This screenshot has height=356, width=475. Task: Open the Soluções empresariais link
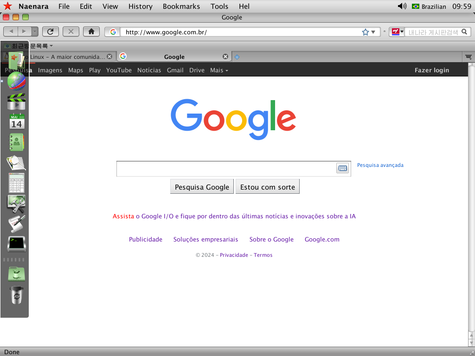click(x=205, y=240)
